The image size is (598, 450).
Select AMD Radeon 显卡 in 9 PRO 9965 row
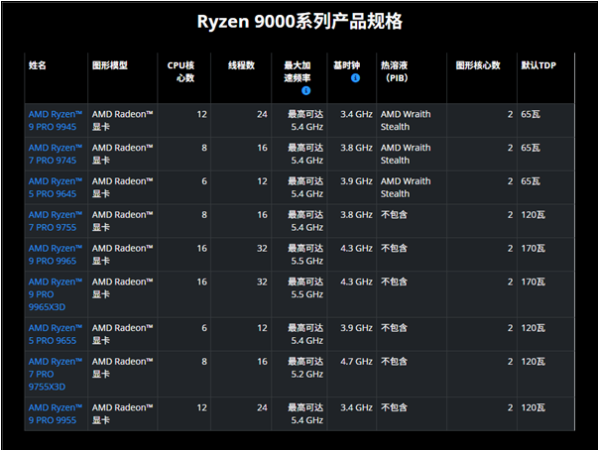[122, 255]
